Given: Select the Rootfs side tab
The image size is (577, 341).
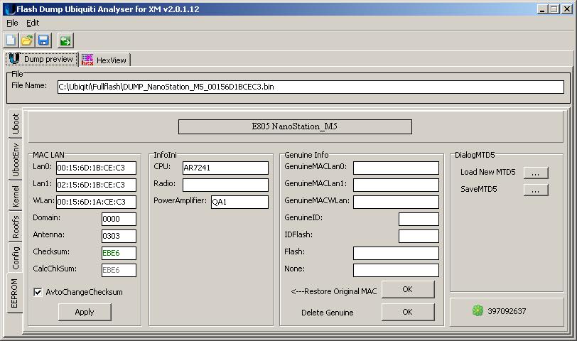Looking at the screenshot, I should tap(15, 227).
